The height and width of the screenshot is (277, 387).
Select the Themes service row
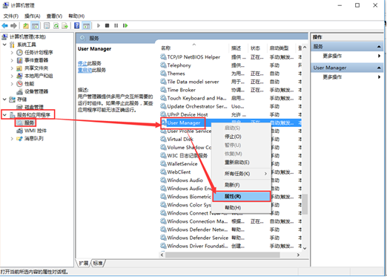pyautogui.click(x=231, y=74)
